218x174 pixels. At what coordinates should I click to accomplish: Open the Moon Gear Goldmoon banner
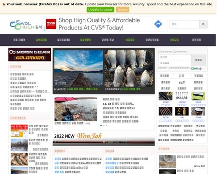pyautogui.click(x=30, y=55)
